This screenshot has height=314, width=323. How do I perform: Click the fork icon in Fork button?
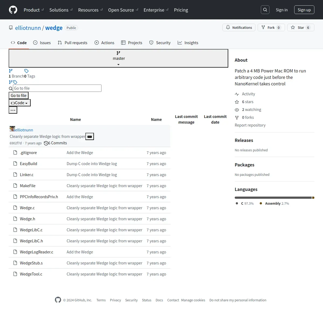263,27
